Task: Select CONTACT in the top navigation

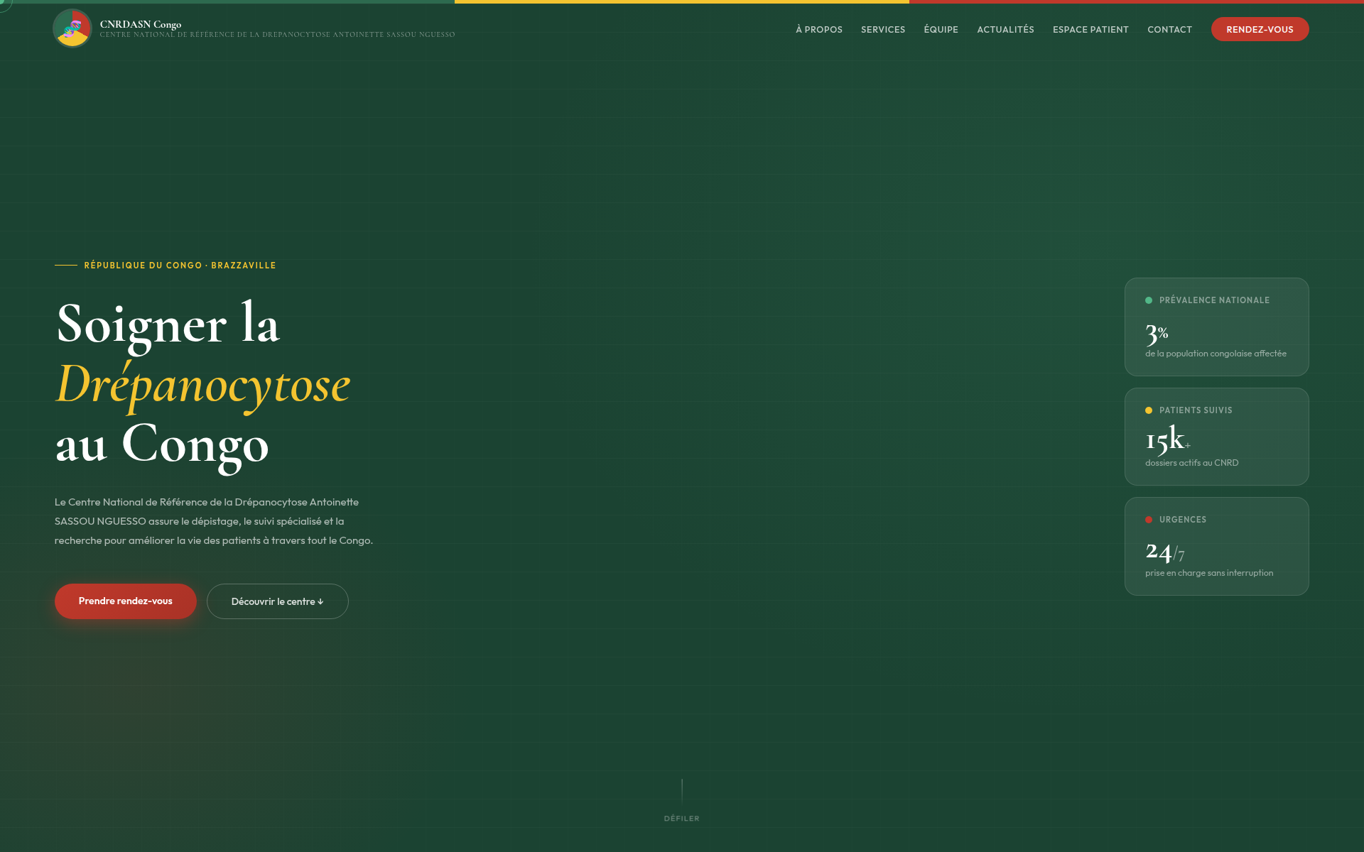Action: [x=1169, y=29]
